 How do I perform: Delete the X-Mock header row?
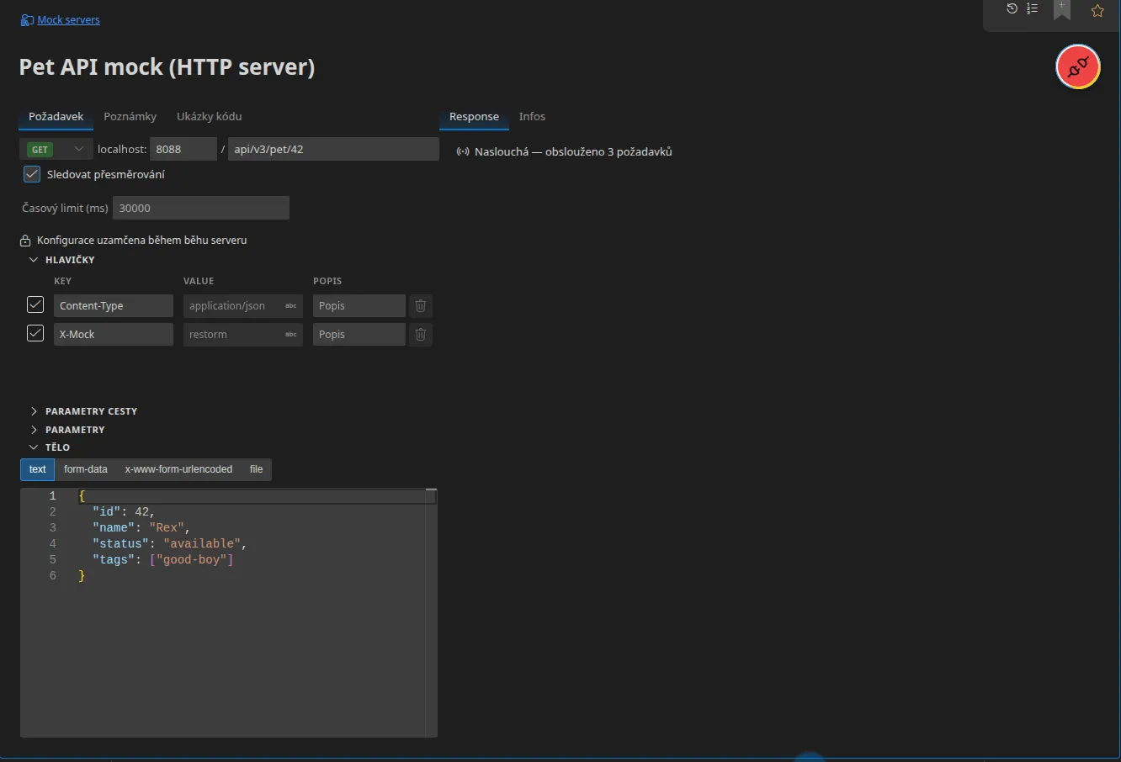[x=421, y=335]
